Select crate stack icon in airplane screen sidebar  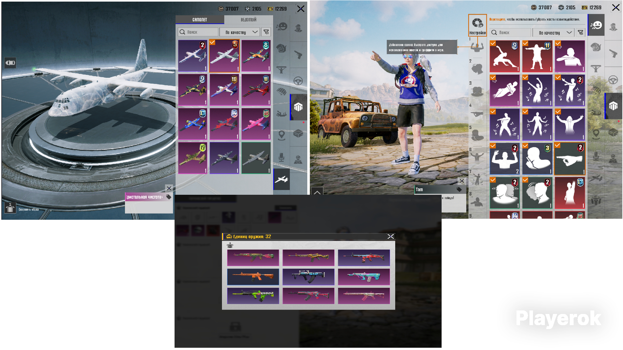(298, 107)
